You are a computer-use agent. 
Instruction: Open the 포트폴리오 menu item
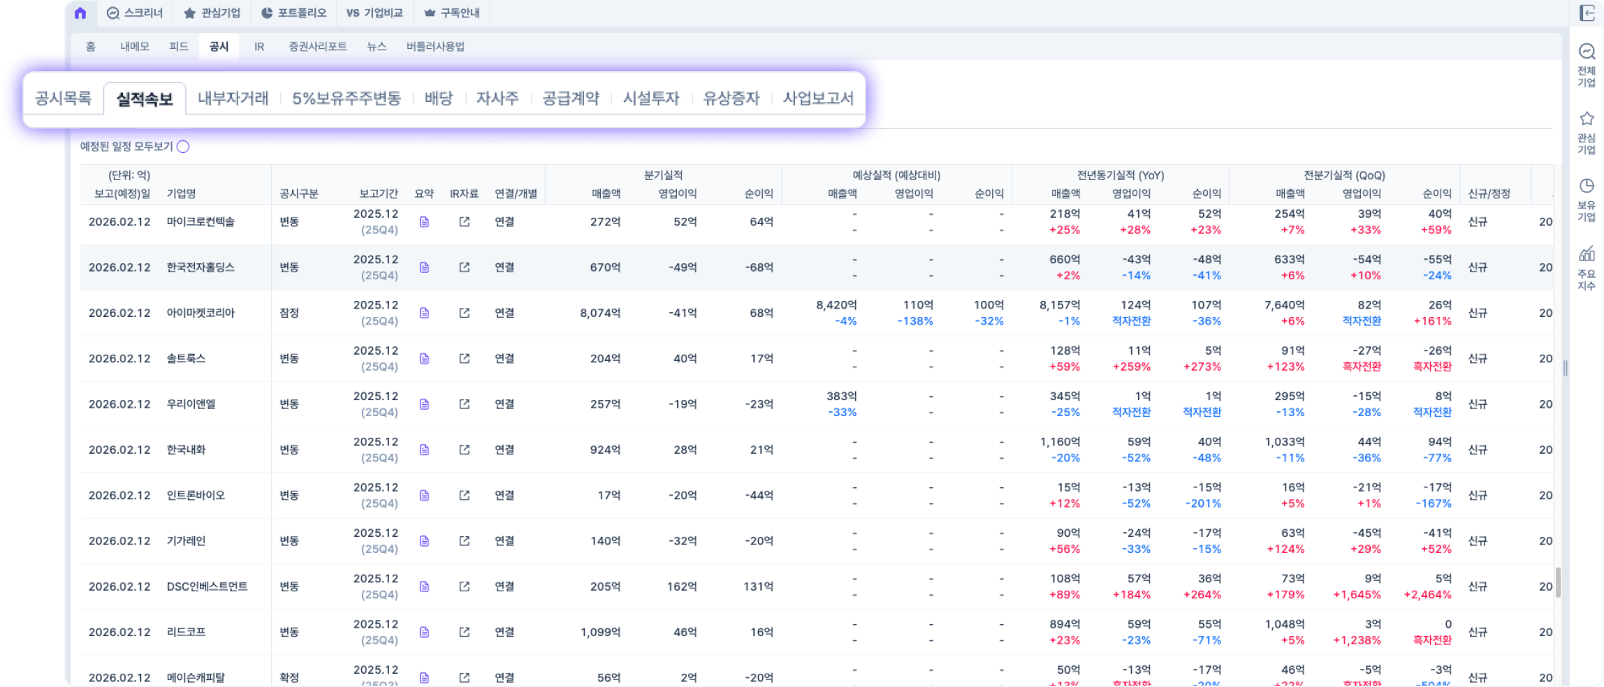coord(293,13)
